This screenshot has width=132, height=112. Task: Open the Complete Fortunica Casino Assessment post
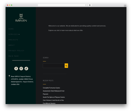coord(54,91)
